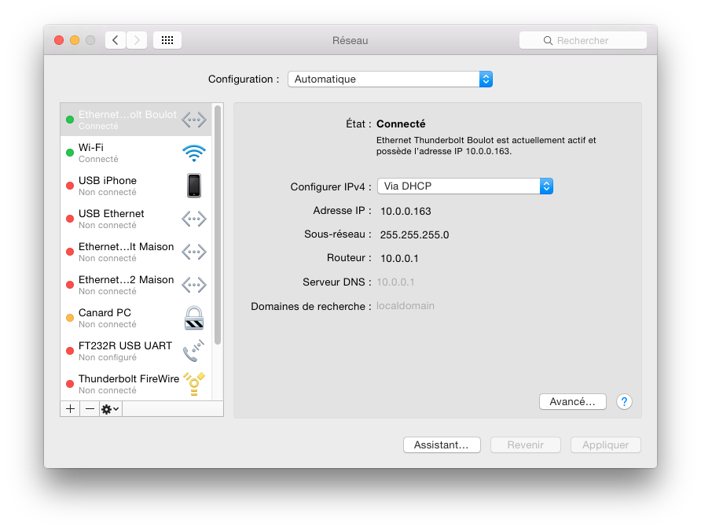This screenshot has height=531, width=701.
Task: Open the help question mark button
Action: (624, 402)
